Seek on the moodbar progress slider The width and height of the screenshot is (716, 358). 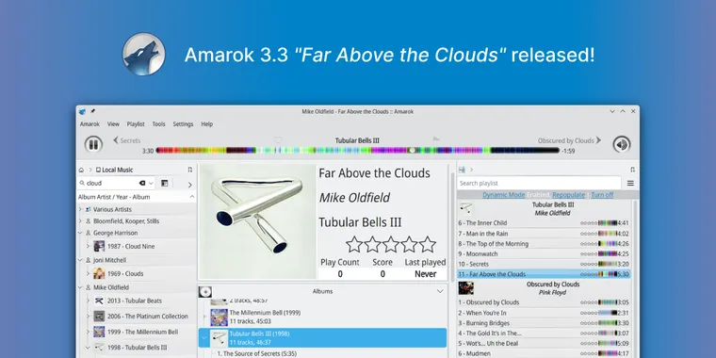tap(358, 150)
